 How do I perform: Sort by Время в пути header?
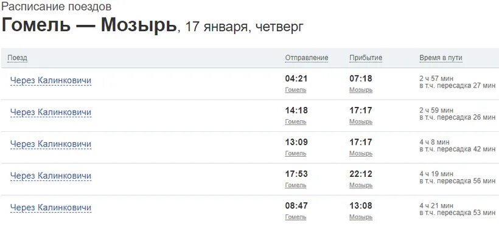441,58
